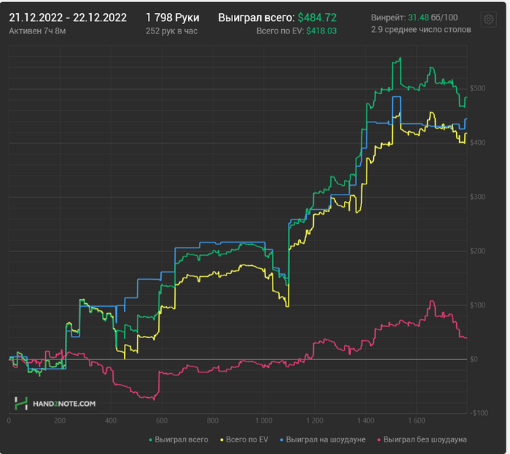The height and width of the screenshot is (454, 510).
Task: Click the '400' label on the horizontal axis
Action: pos(111,420)
